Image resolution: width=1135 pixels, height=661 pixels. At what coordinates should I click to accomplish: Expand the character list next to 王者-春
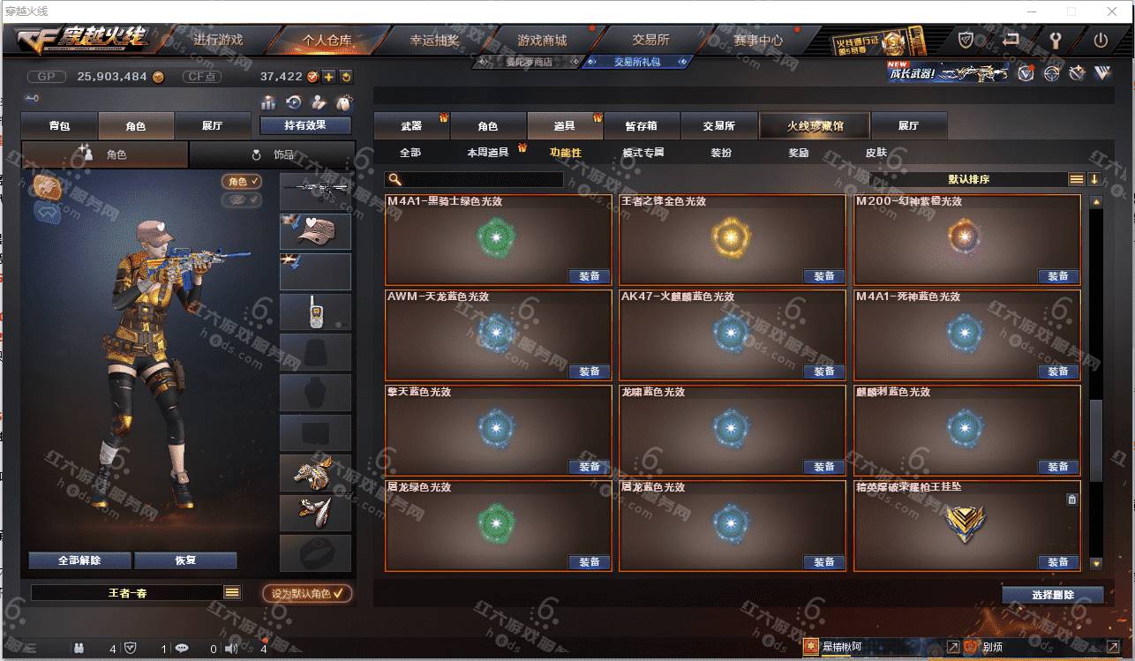click(232, 593)
